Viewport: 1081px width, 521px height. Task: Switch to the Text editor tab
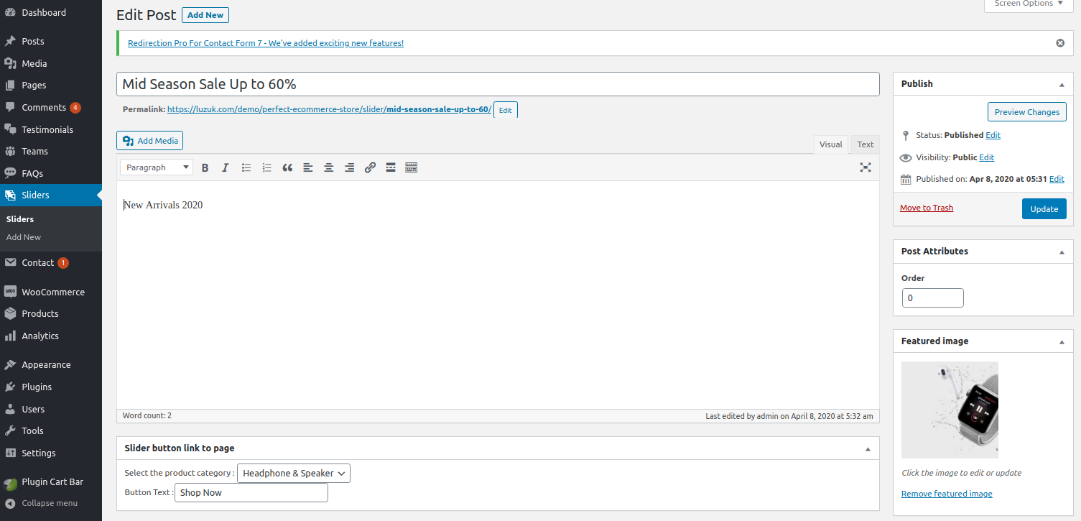866,144
